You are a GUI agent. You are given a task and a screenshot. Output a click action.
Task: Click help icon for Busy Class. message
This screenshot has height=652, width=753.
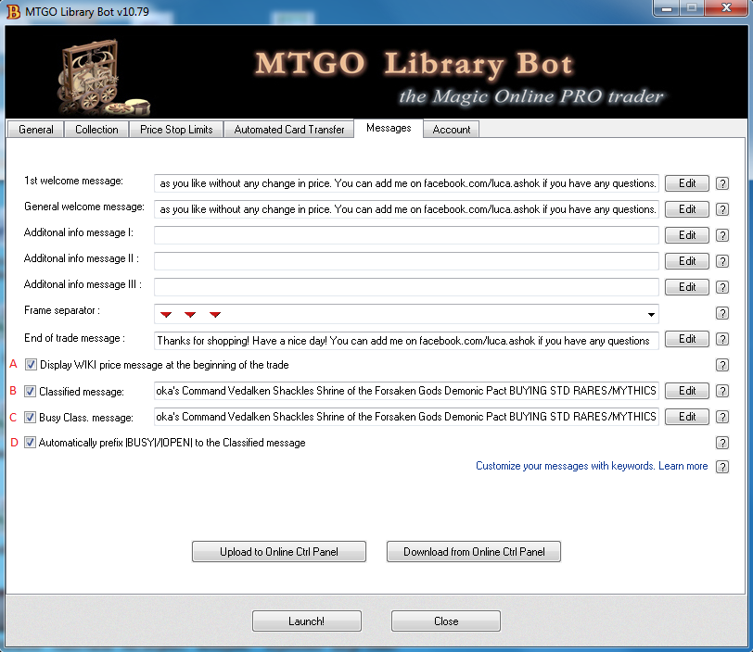pyautogui.click(x=722, y=417)
